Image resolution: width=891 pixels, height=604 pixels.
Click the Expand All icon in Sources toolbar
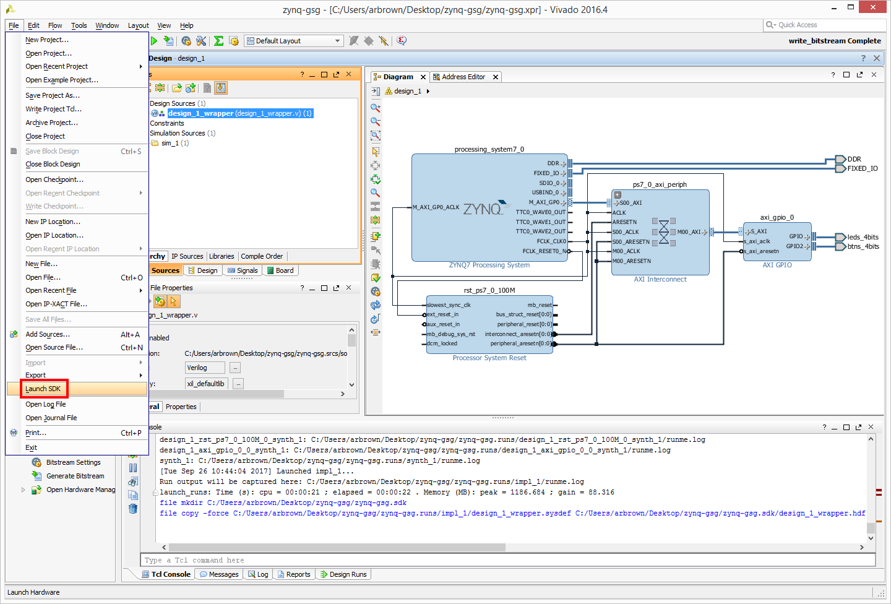[160, 88]
